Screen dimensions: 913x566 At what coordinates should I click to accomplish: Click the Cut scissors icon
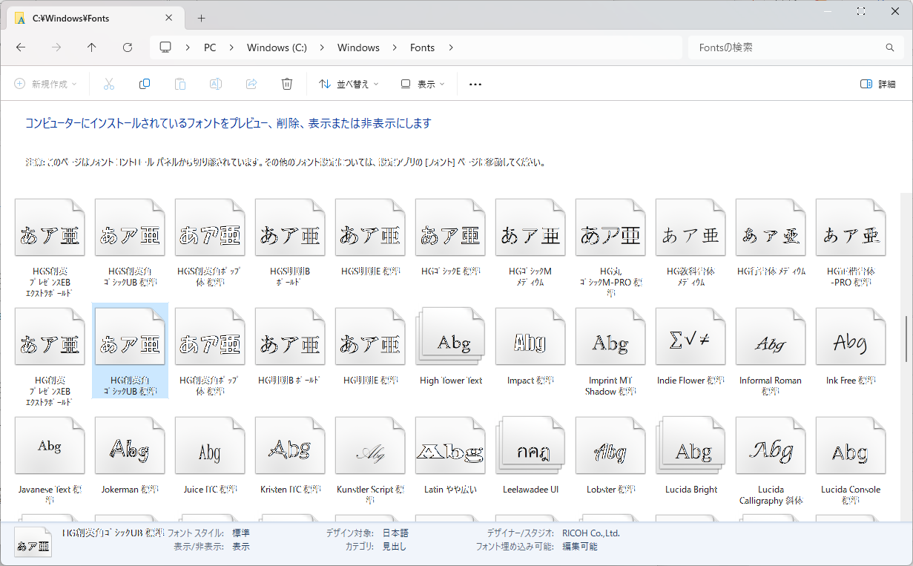pyautogui.click(x=109, y=84)
